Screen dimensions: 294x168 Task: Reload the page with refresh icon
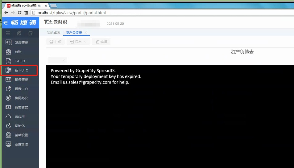click(19, 13)
